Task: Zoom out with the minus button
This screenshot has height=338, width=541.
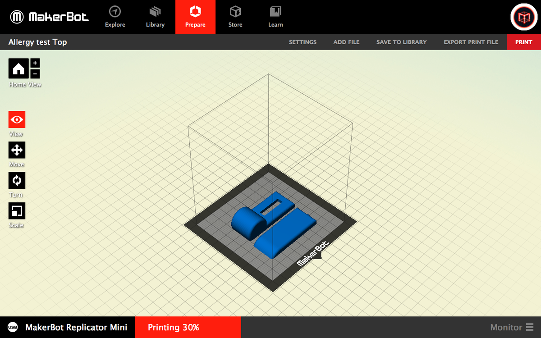Action: (35, 74)
